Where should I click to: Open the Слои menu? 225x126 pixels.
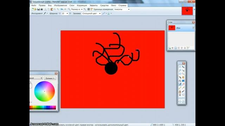(x=72, y=5)
